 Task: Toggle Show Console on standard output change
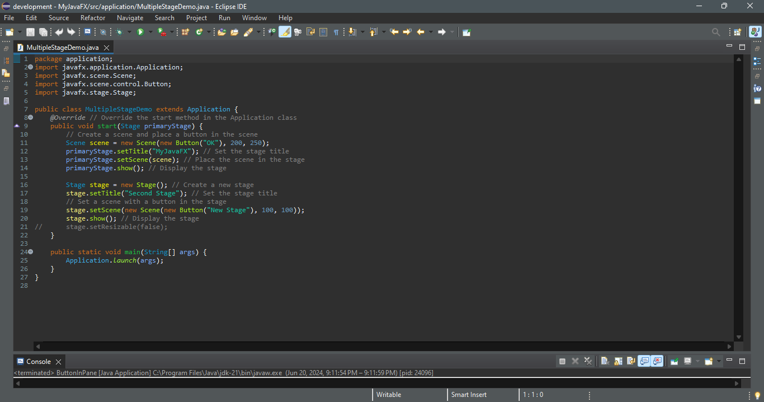(644, 361)
